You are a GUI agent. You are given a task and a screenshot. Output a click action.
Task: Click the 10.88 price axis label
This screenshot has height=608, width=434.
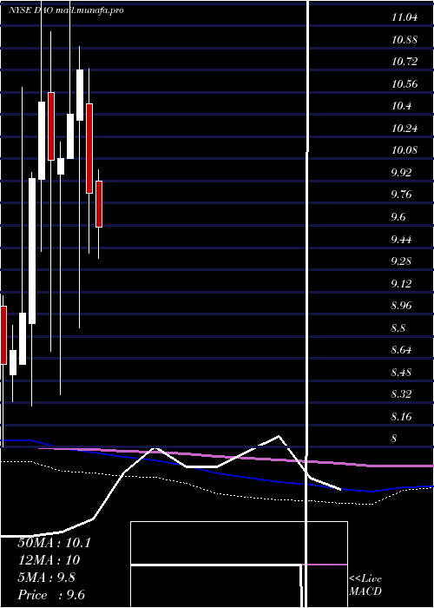pos(404,40)
